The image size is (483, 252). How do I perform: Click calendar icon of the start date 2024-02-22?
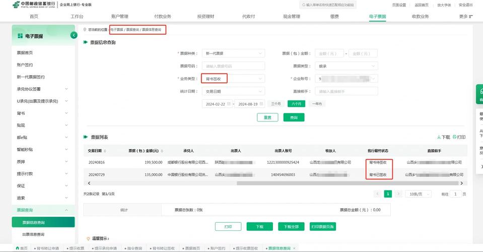tap(229, 104)
